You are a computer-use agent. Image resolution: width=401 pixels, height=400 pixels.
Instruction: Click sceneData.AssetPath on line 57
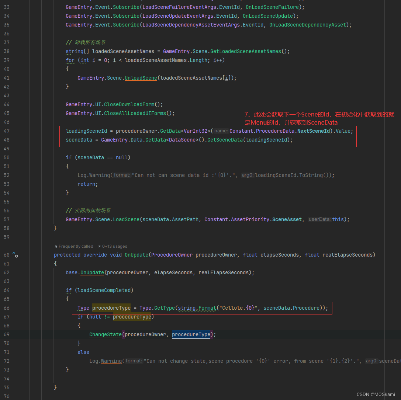(x=170, y=220)
